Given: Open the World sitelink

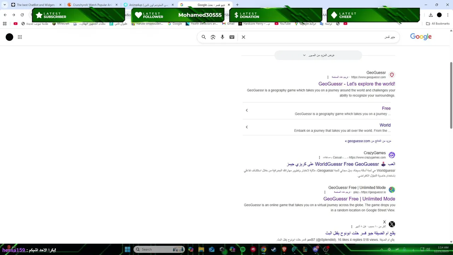Looking at the screenshot, I should 385,125.
